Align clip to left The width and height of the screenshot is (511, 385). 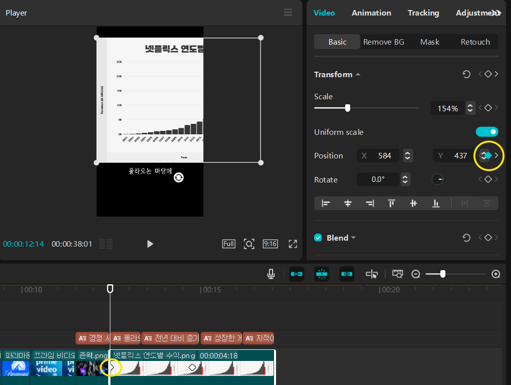click(326, 204)
